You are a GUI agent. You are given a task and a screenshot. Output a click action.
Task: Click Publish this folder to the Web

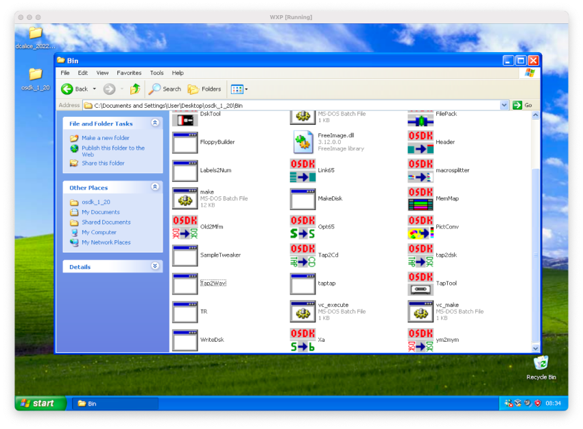113,151
